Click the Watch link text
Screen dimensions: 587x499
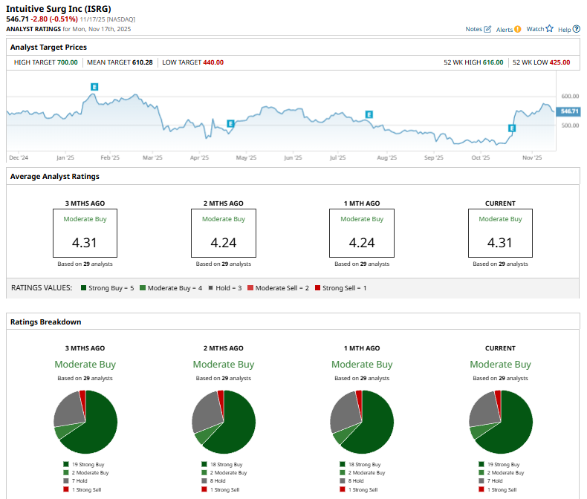(x=535, y=29)
